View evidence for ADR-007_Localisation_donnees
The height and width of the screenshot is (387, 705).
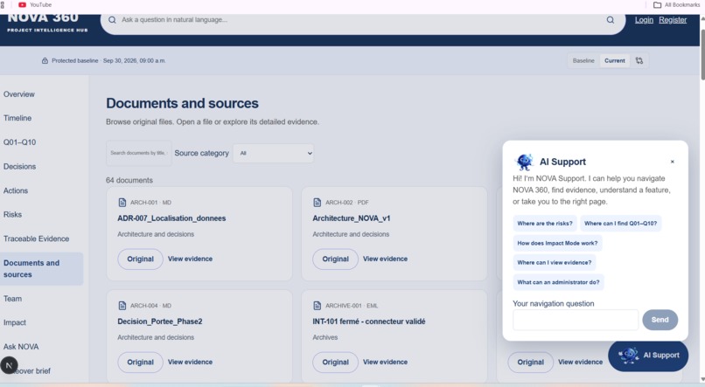190,259
